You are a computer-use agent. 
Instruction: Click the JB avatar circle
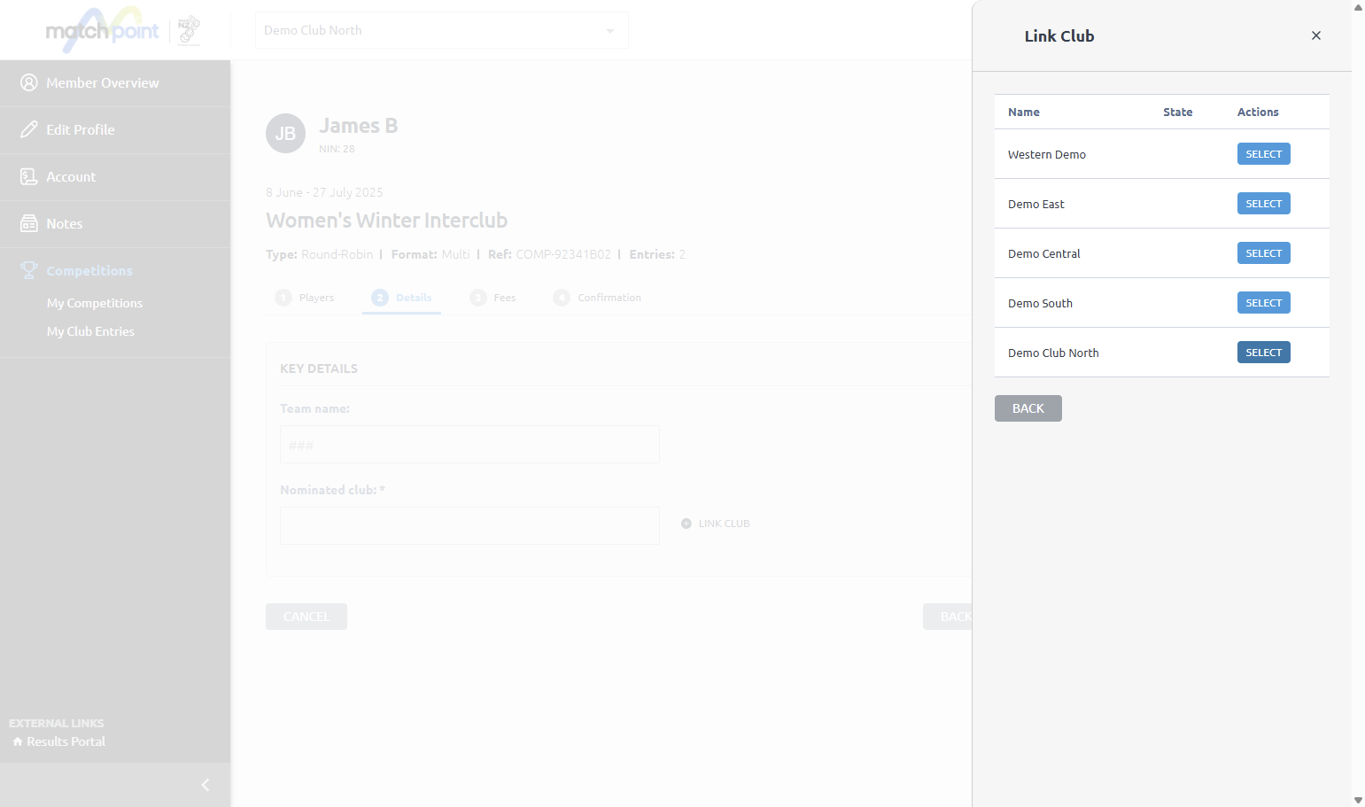[285, 134]
